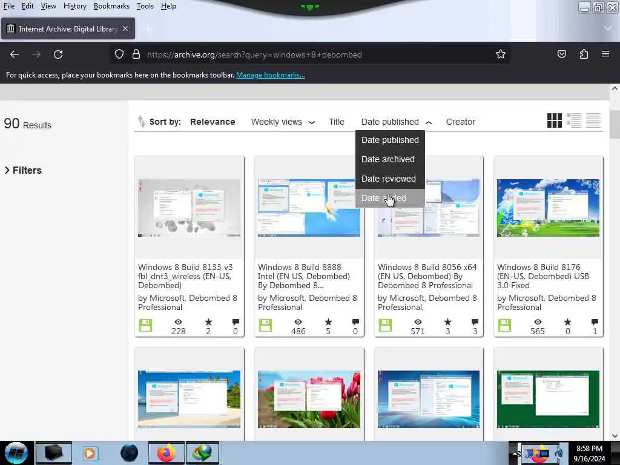Open the dark green desktop thumbnail
The width and height of the screenshot is (620, 465).
coord(548,399)
